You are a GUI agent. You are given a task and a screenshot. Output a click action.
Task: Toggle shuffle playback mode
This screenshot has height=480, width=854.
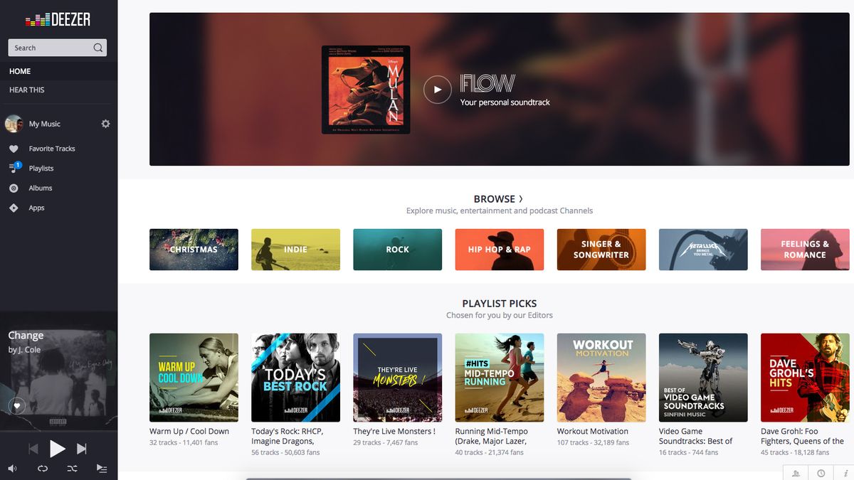click(72, 468)
